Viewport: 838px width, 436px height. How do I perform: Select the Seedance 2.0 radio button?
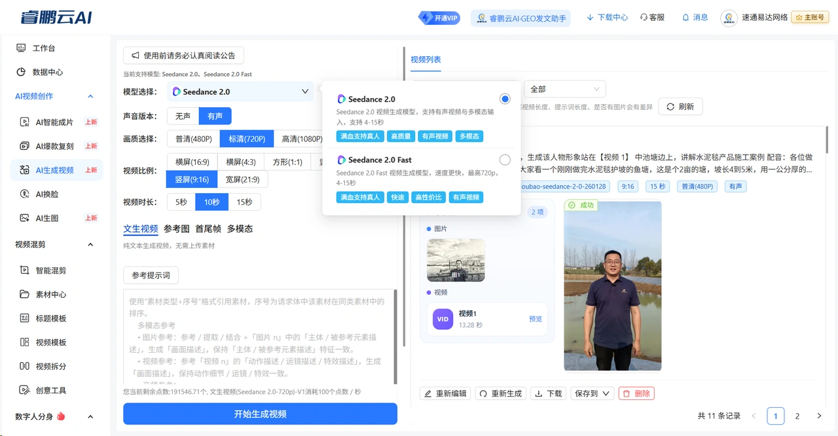tap(505, 99)
